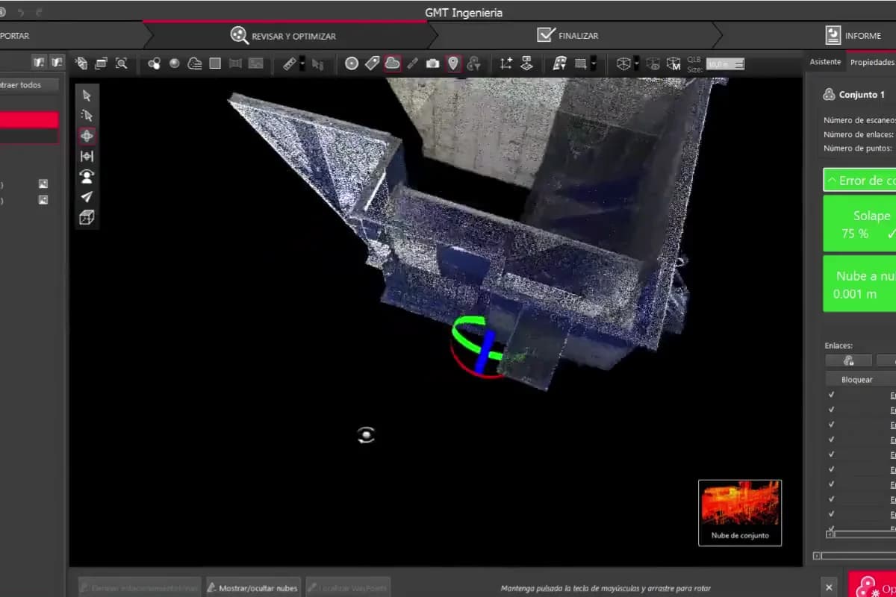Click the Mostrar/ocultar nubes button
Image resolution: width=896 pixels, height=597 pixels.
click(x=253, y=587)
